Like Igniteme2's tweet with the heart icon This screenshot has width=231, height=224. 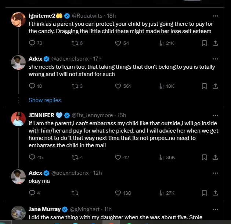coord(118,43)
